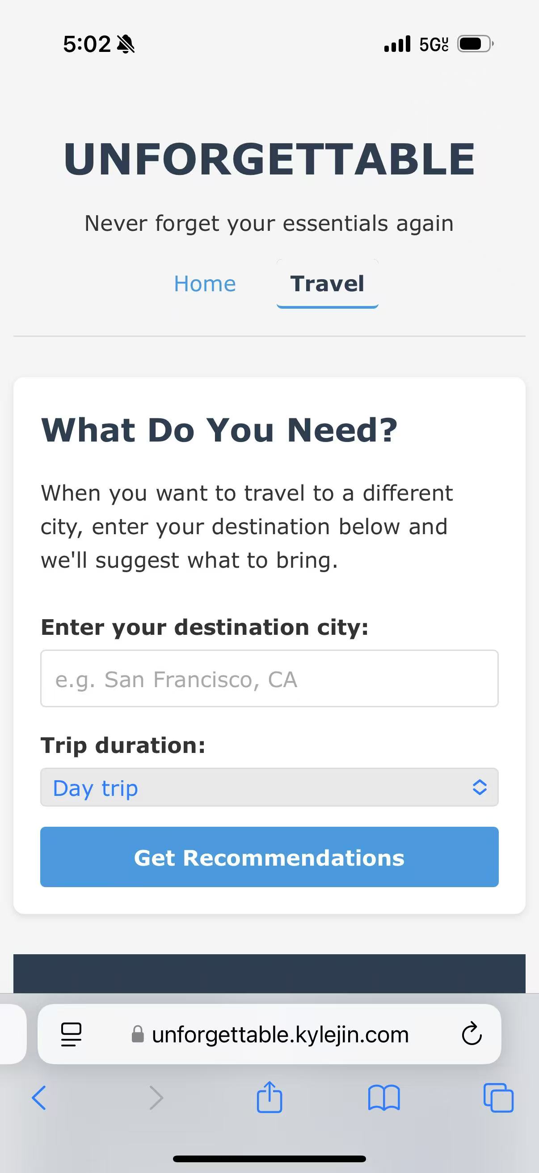The height and width of the screenshot is (1173, 539).
Task: Reload the page with refresh icon
Action: [472, 1034]
